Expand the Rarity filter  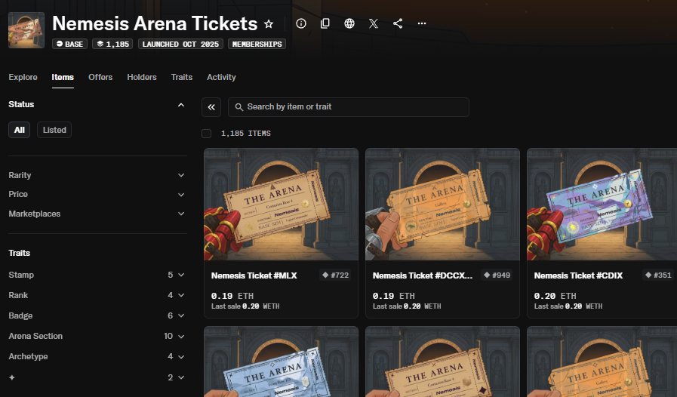pyautogui.click(x=97, y=175)
